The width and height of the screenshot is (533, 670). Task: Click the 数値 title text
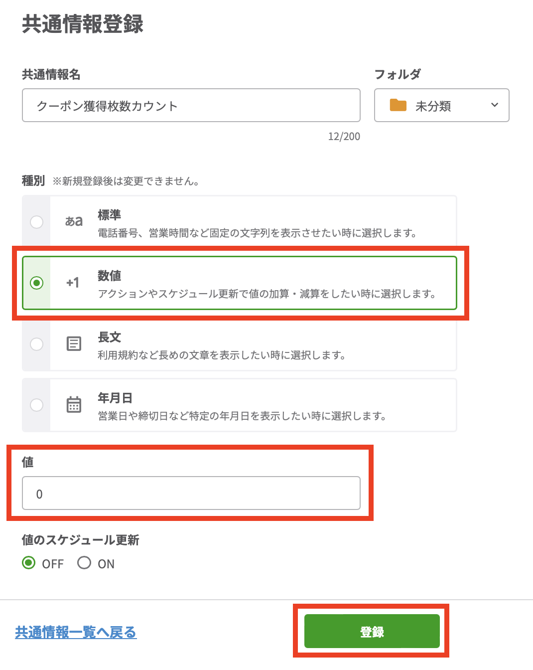[110, 276]
